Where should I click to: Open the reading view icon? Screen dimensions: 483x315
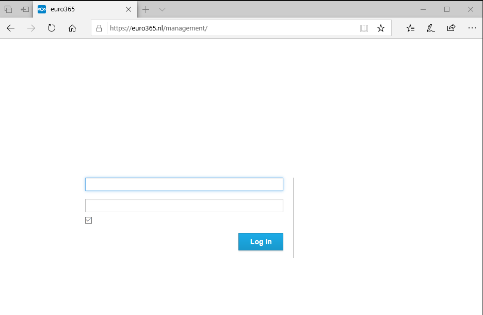(x=364, y=28)
